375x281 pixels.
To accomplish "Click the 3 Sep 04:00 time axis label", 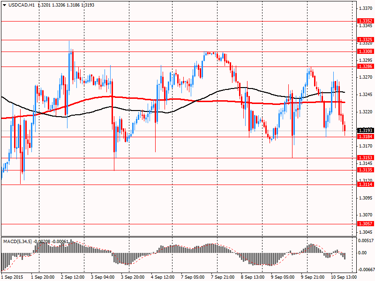I will pyautogui.click(x=103, y=277).
